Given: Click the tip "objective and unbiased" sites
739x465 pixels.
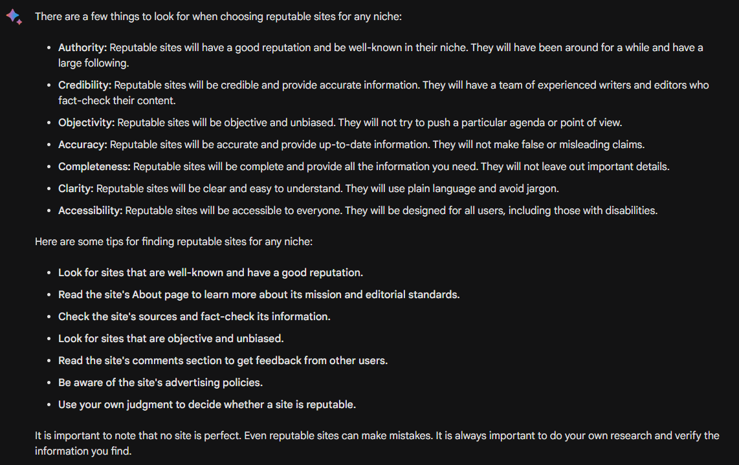Looking at the screenshot, I should coord(171,339).
